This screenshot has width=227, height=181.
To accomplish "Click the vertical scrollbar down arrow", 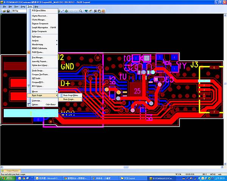I will click(x=225, y=164).
